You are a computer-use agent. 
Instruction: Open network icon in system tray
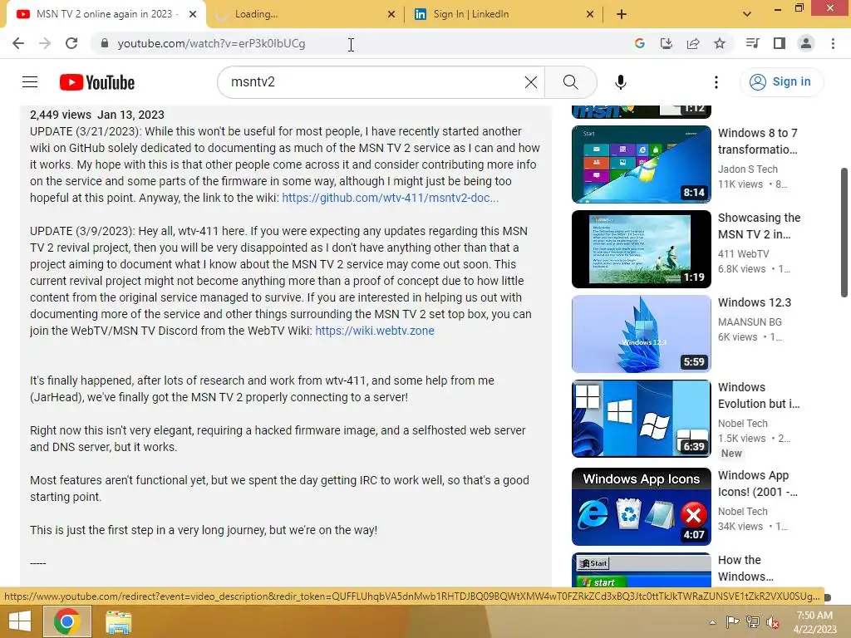tap(753, 622)
